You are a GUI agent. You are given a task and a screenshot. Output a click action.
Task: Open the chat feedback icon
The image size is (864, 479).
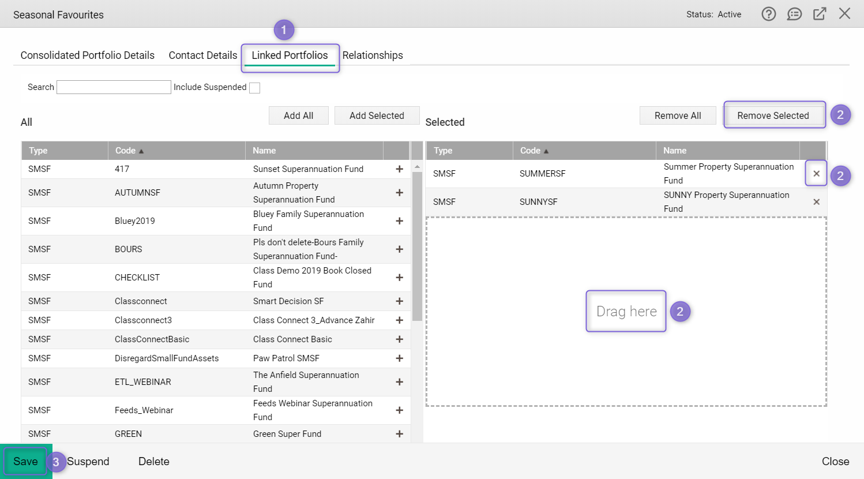794,14
